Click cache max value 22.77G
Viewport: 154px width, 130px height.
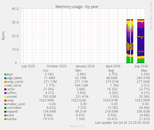tap(144, 89)
